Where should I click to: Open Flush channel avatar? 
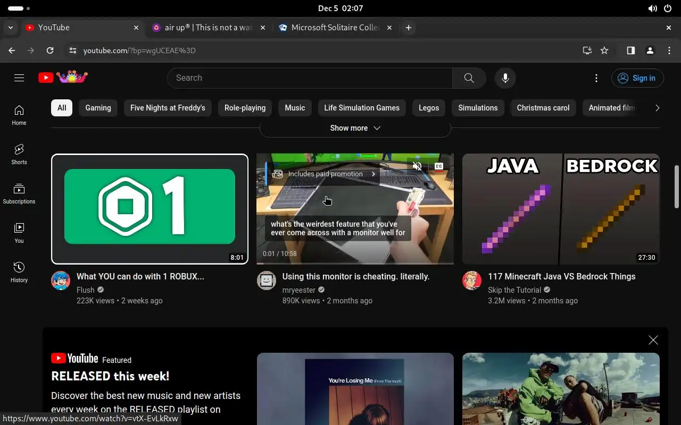coord(61,280)
